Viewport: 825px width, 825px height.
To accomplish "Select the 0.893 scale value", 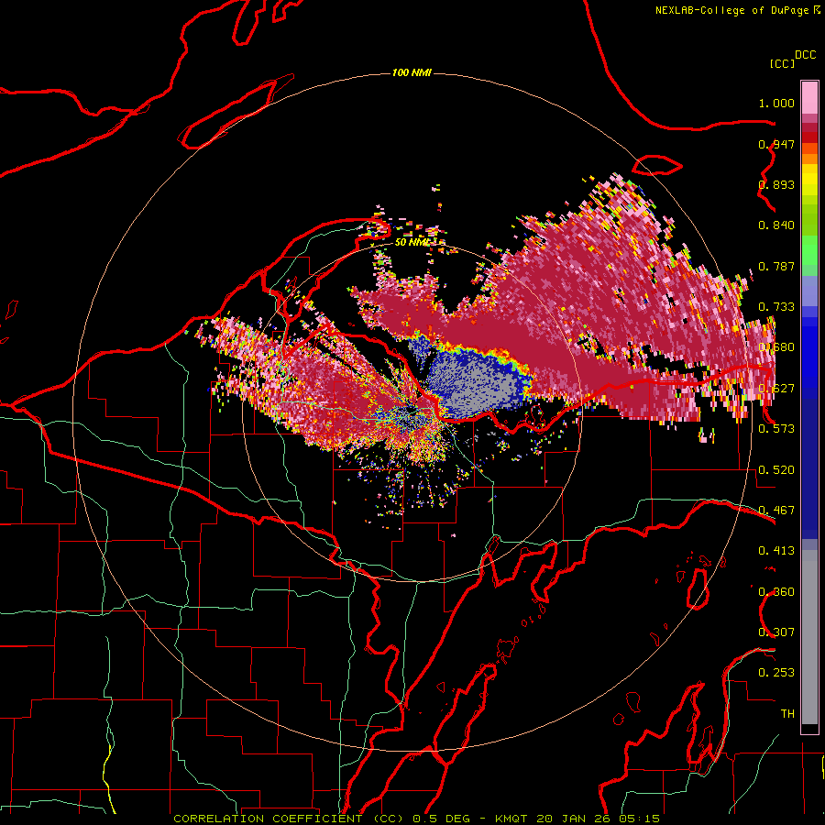I will (x=776, y=184).
